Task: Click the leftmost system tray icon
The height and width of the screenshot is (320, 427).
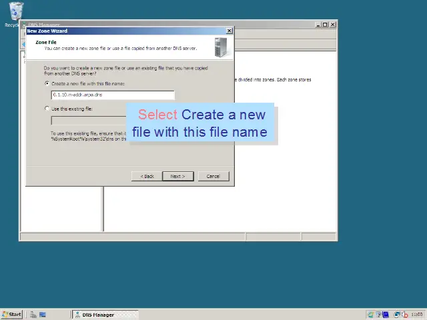Action: pyautogui.click(x=370, y=315)
